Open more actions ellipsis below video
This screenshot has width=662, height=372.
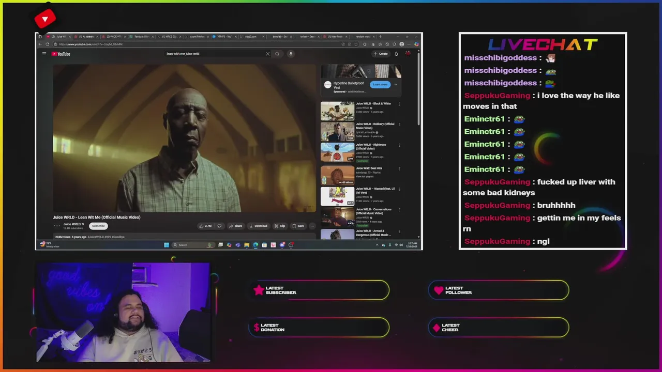[x=312, y=226]
